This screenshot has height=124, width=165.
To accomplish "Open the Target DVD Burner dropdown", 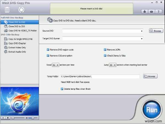I will pos(103,39).
